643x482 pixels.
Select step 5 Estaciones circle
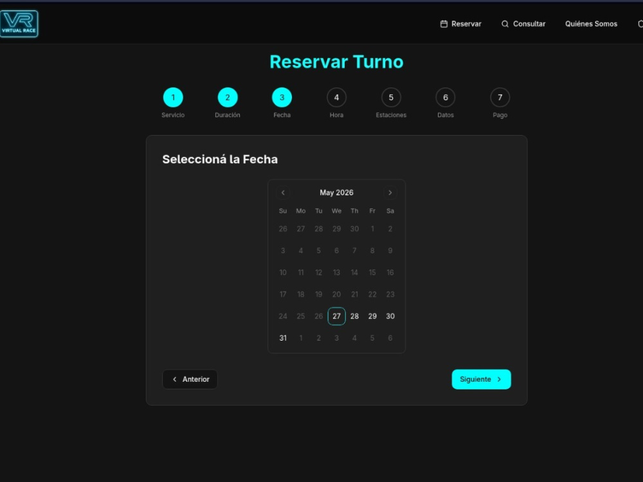(x=391, y=98)
